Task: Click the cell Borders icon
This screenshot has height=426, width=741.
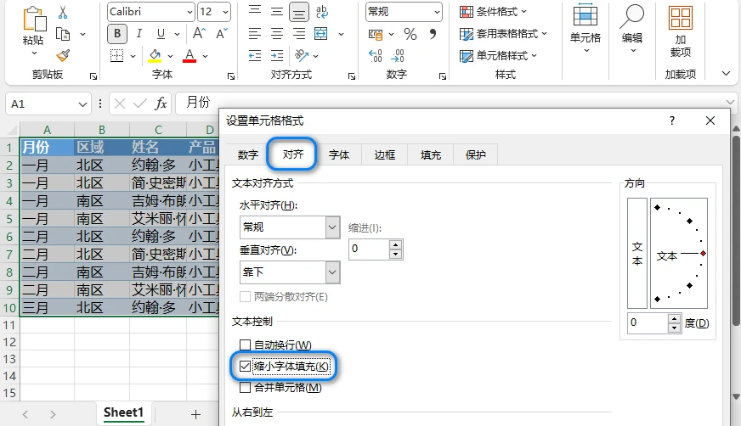Action: pos(116,56)
